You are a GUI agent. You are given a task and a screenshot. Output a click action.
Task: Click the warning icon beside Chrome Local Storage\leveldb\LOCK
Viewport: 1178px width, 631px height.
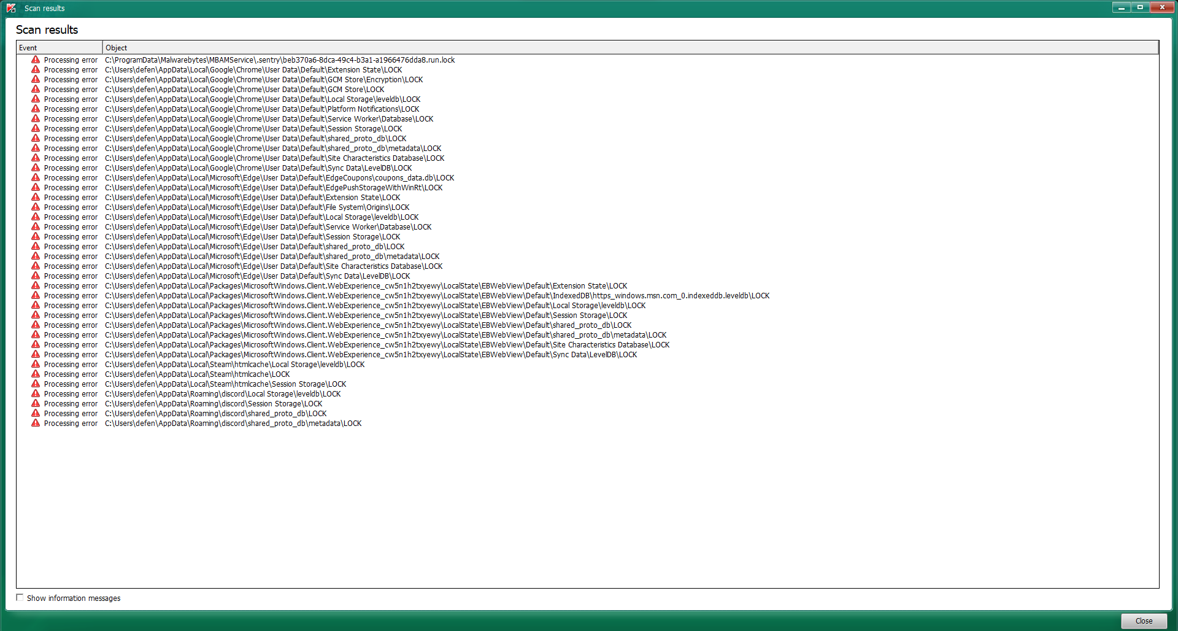pos(36,99)
